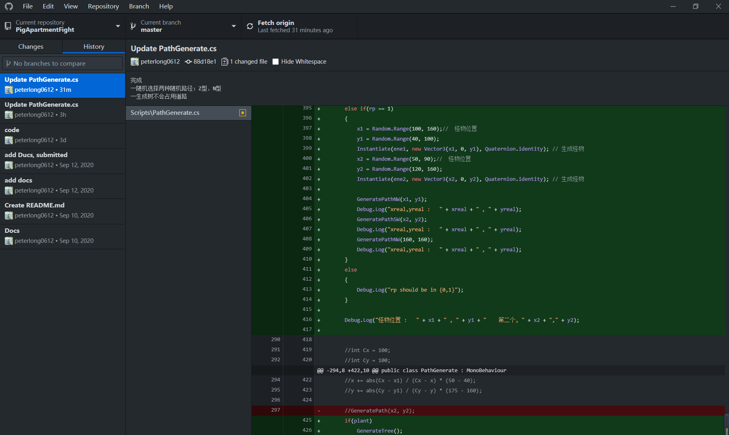
Task: Click the changed file diff icon
Action: [225, 62]
